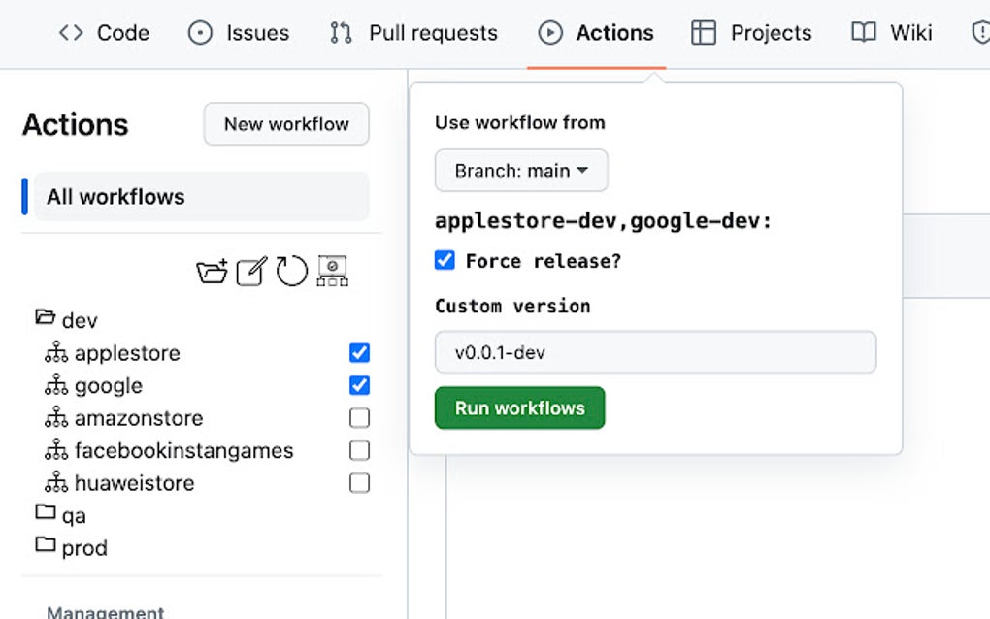The width and height of the screenshot is (990, 619).
Task: Click the workflow diagram icon beside refresh
Action: [332, 271]
